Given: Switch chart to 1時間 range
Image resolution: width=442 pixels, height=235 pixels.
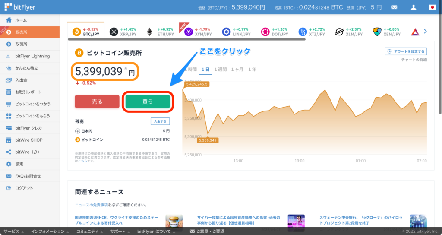Looking at the screenshot, I should 190,70.
